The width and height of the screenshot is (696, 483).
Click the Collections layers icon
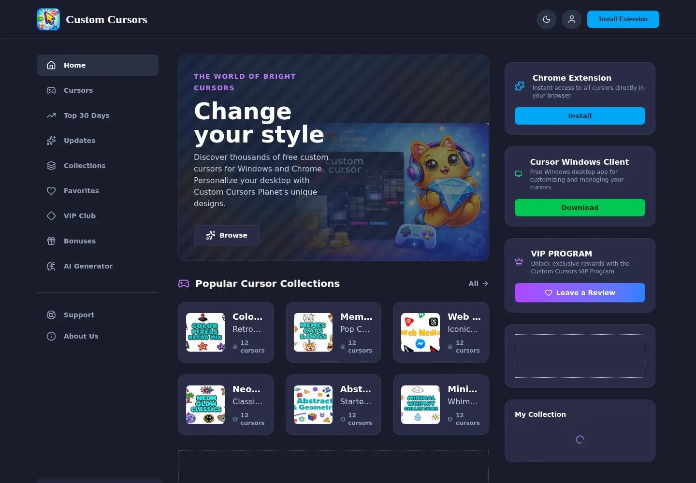click(51, 166)
